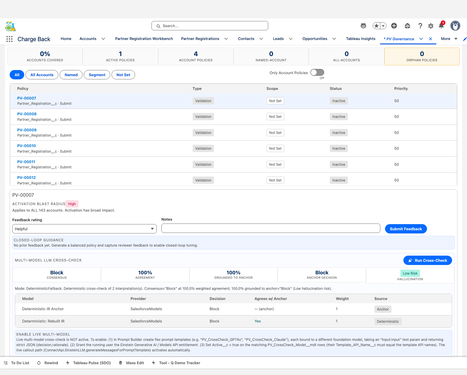Select the Named filter pill
This screenshot has height=375, width=467.
(71, 75)
